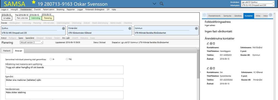Open the Samtycke tab
This screenshot has width=278, height=100.
[227, 16]
